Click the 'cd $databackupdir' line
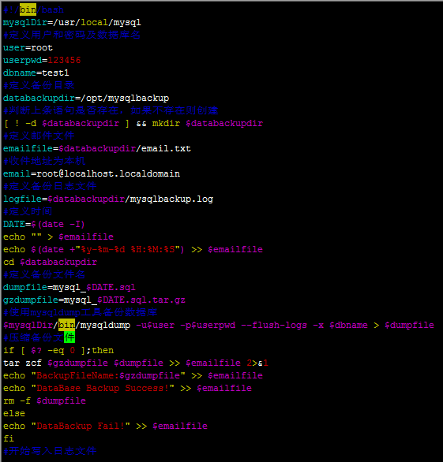The image size is (443, 462). point(50,263)
